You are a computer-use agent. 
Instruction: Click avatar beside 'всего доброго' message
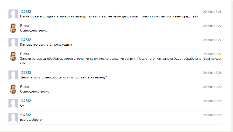13,117
